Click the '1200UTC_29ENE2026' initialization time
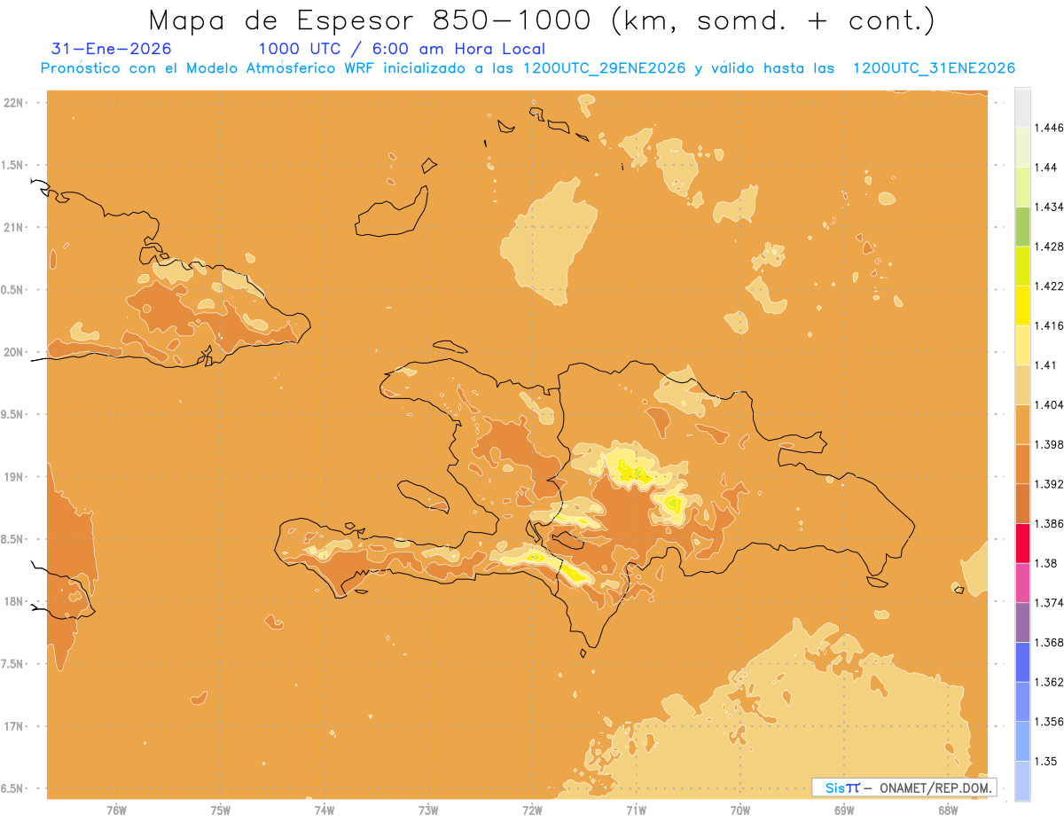The image size is (1064, 822). coord(605,68)
